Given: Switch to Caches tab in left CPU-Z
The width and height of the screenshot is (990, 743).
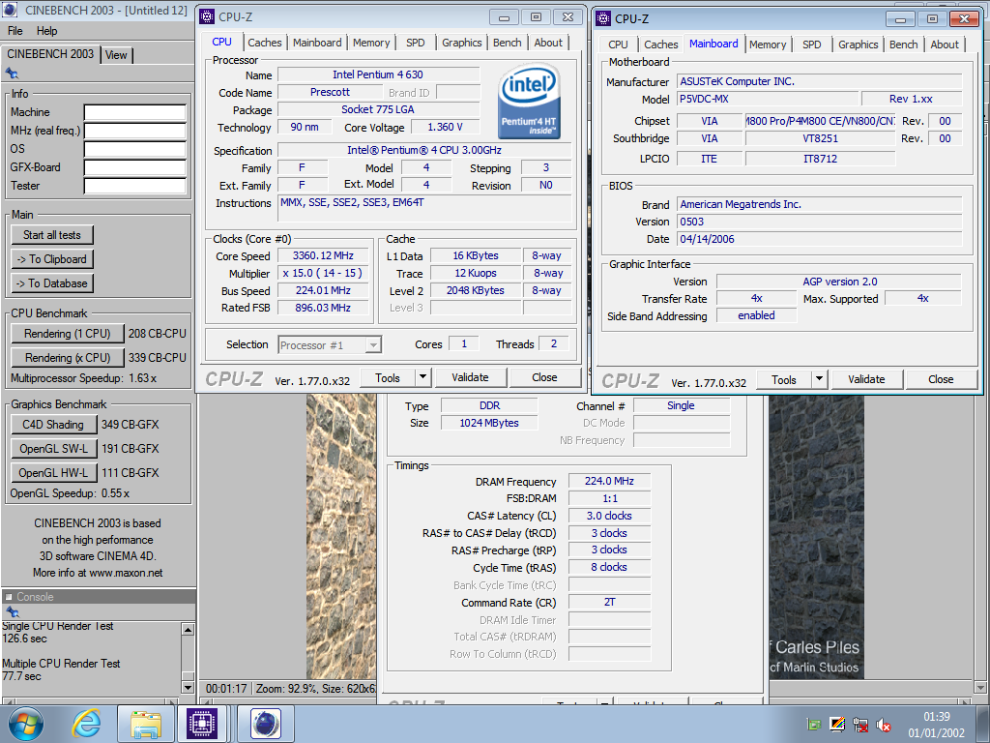Looking at the screenshot, I should tap(265, 43).
